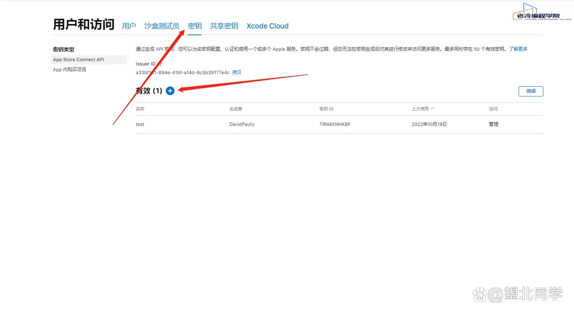This screenshot has width=574, height=314.
Task: Click the 用户和访问 page heading
Action: point(84,24)
